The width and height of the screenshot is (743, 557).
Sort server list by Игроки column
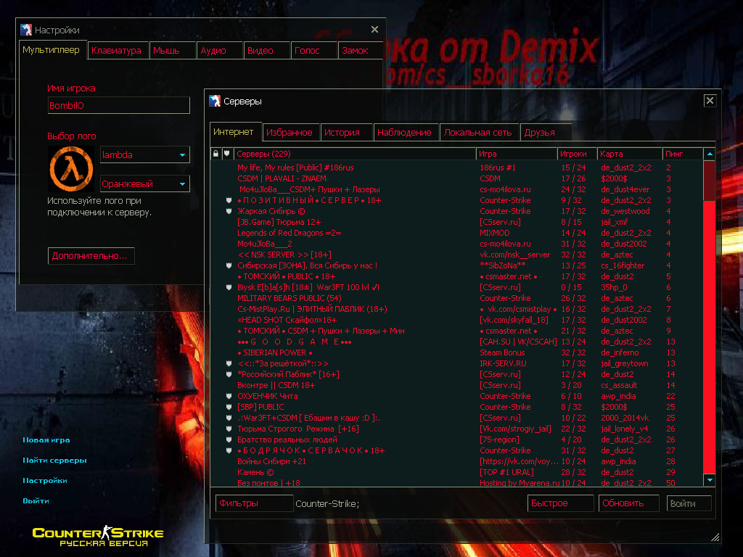point(577,154)
